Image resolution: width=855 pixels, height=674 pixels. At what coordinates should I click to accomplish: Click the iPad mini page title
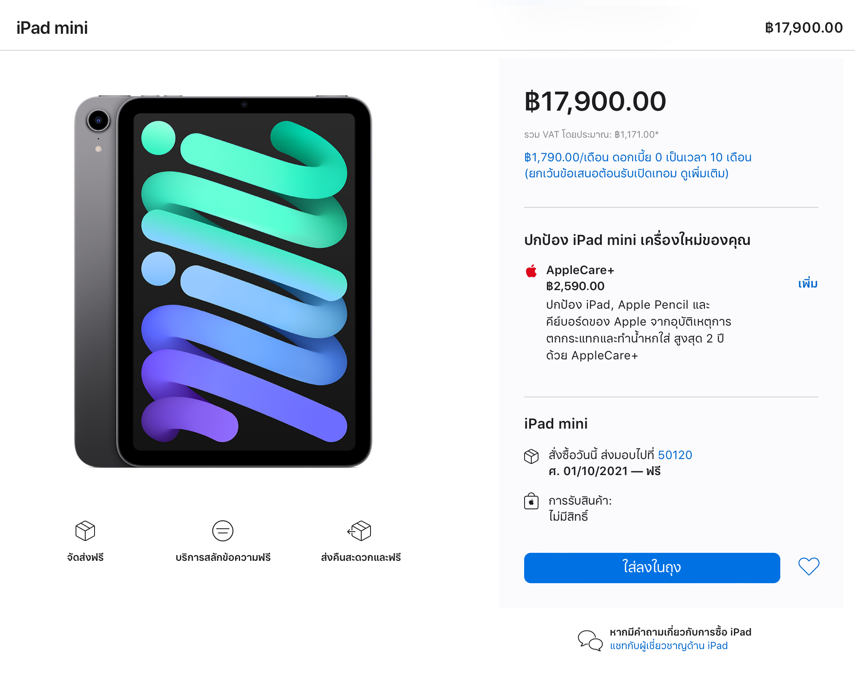point(52,28)
